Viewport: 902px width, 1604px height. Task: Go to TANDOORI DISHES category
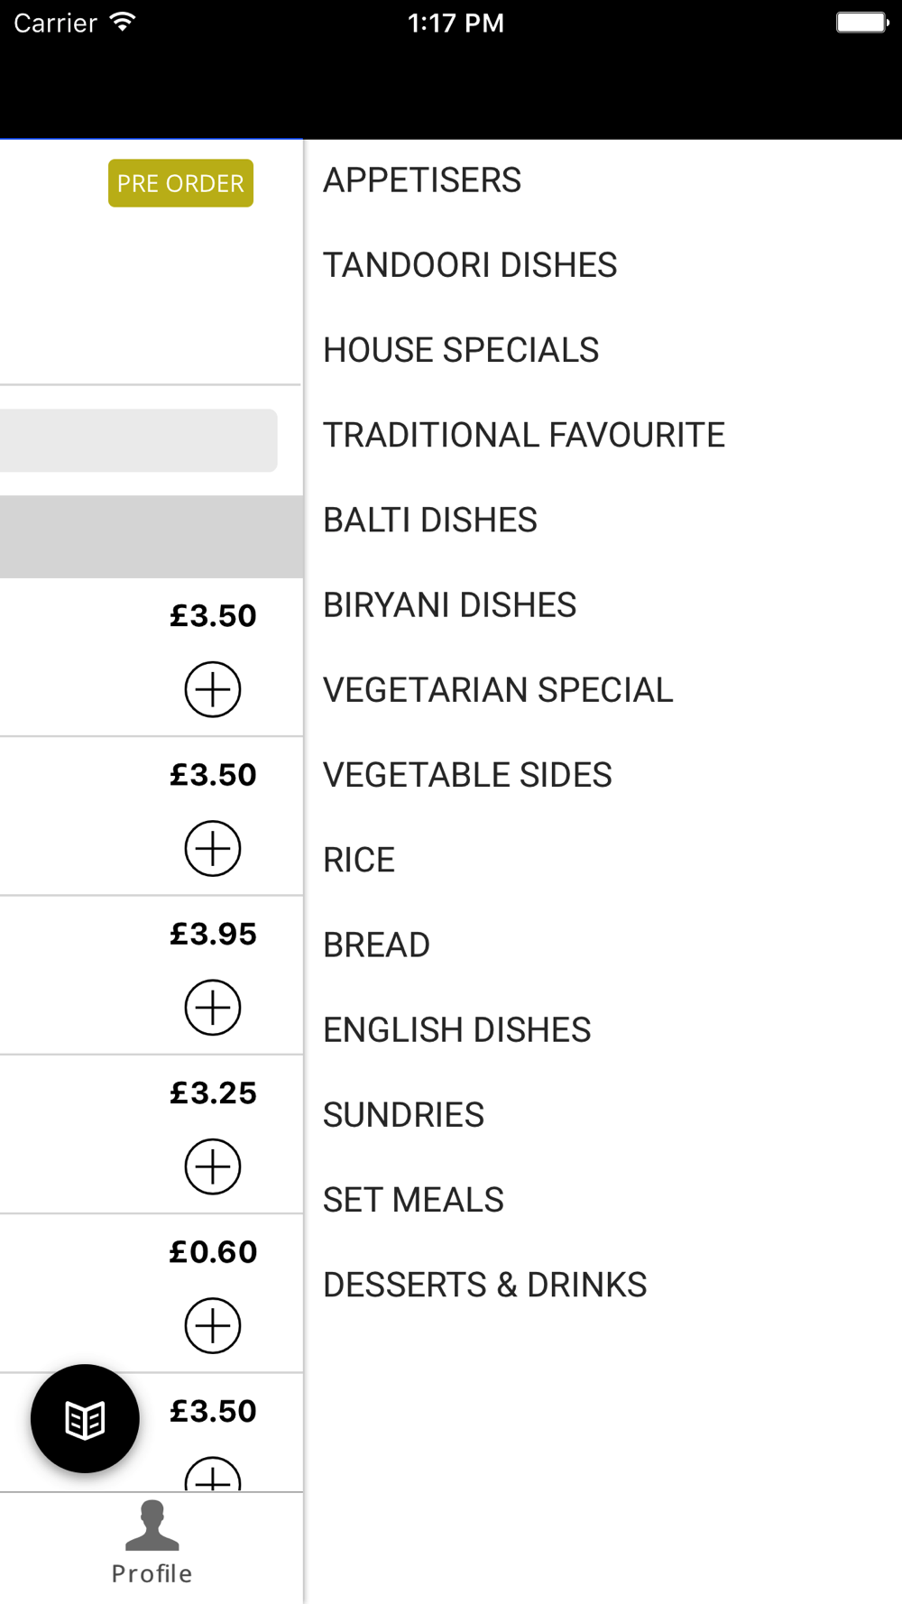click(470, 265)
